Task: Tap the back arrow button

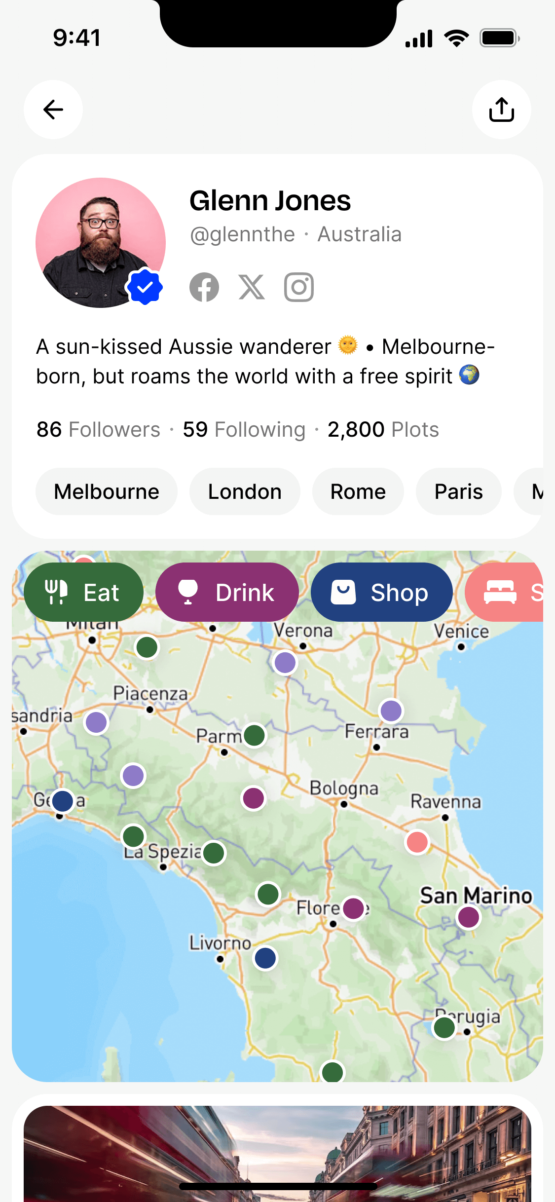Action: pos(53,110)
